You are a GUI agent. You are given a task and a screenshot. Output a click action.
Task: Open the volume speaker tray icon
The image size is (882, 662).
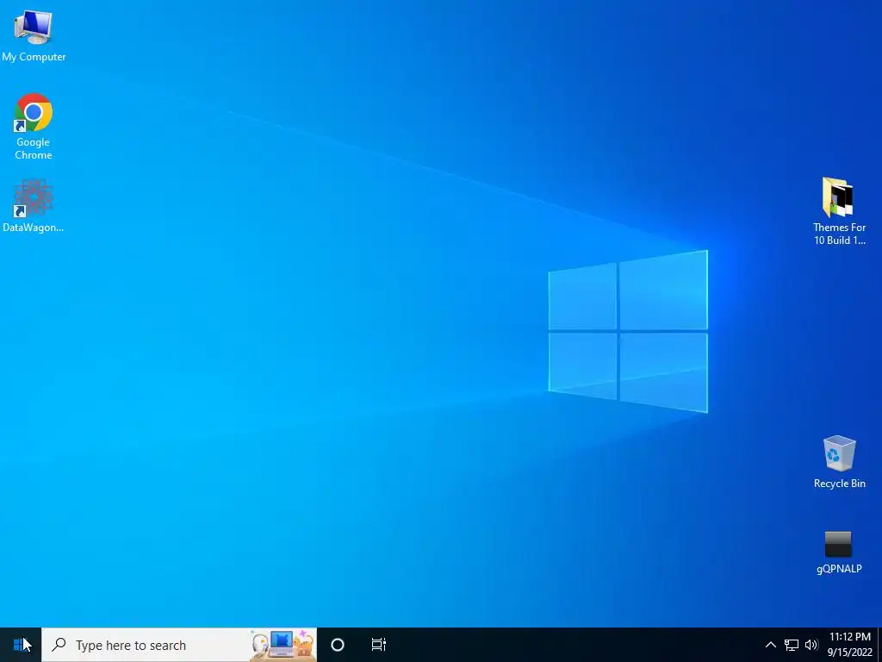pyautogui.click(x=811, y=645)
